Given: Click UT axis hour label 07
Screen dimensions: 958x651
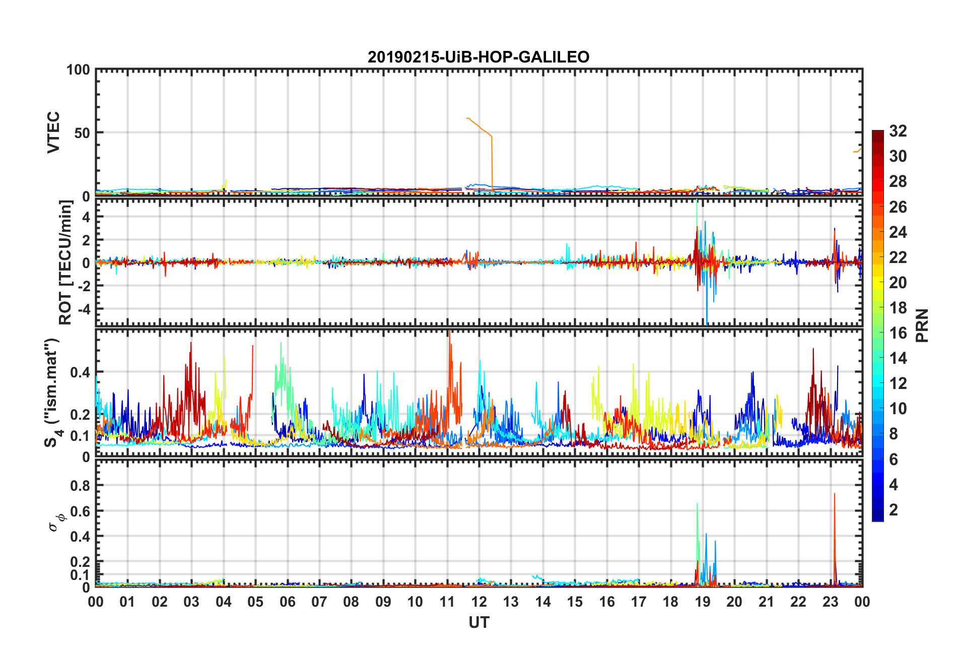Looking at the screenshot, I should [319, 602].
